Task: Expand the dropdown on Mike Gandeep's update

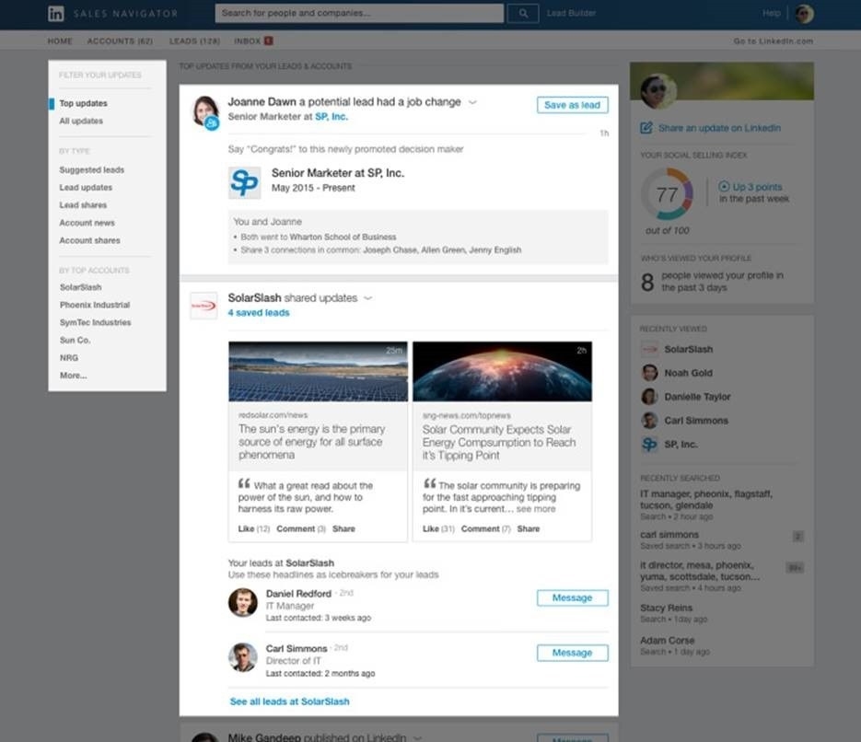Action: click(416, 737)
